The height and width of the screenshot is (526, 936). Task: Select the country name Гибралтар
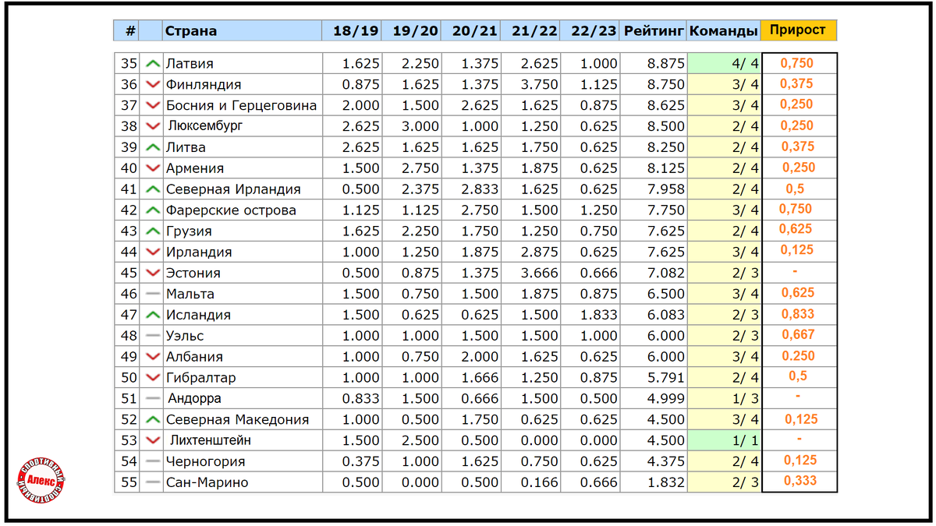click(x=201, y=378)
